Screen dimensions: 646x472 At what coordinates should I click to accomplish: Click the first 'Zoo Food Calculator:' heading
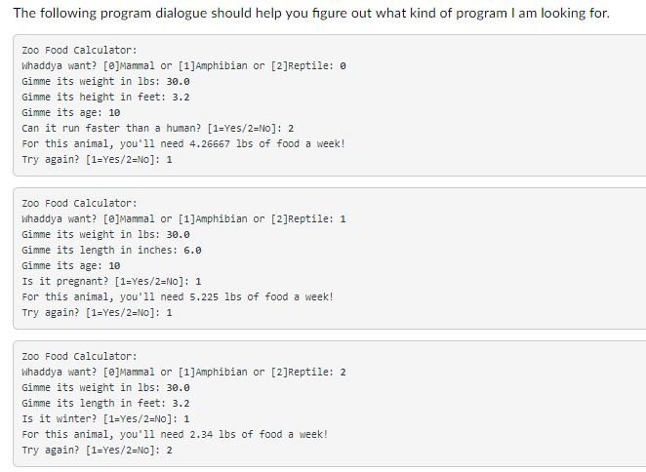tap(79, 51)
